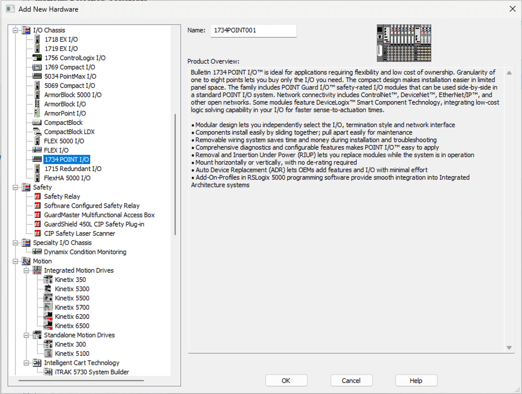Collapse the Motion category node
522x394 pixels.
coord(16,261)
